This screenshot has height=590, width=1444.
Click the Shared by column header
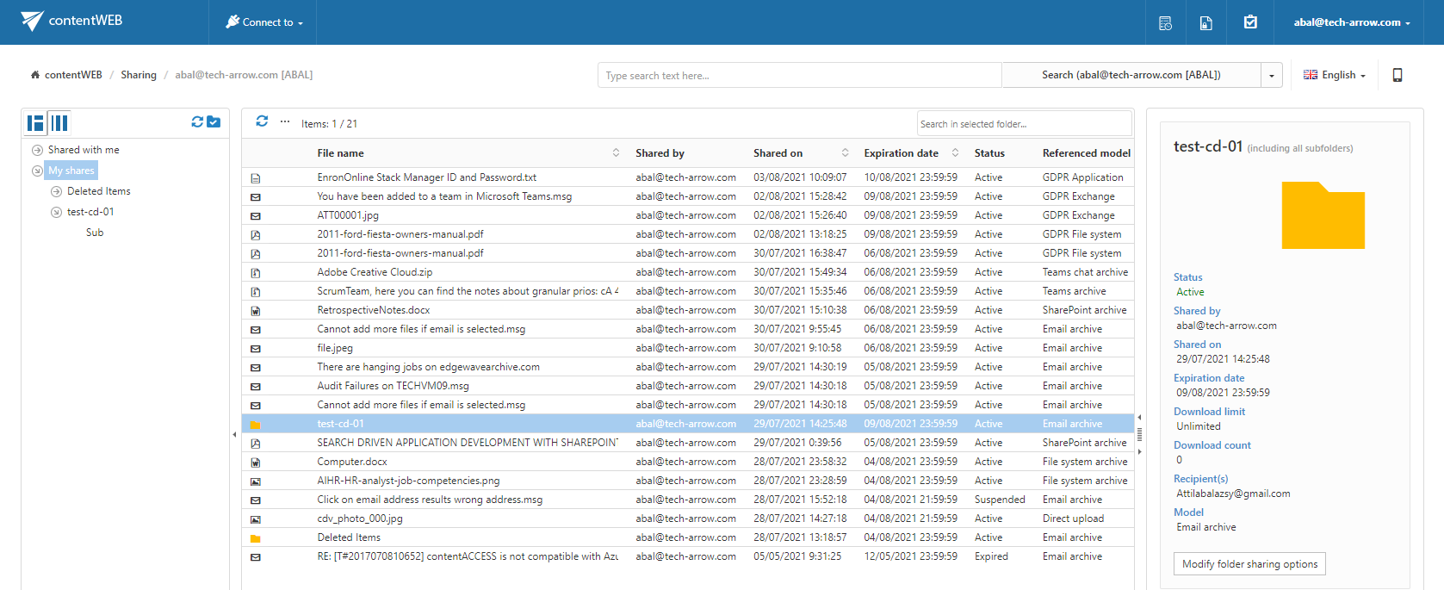660,153
